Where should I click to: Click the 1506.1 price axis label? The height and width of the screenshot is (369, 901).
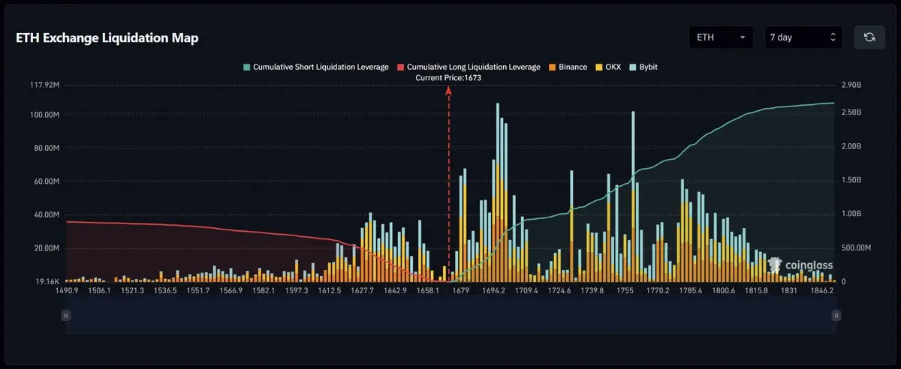point(100,291)
